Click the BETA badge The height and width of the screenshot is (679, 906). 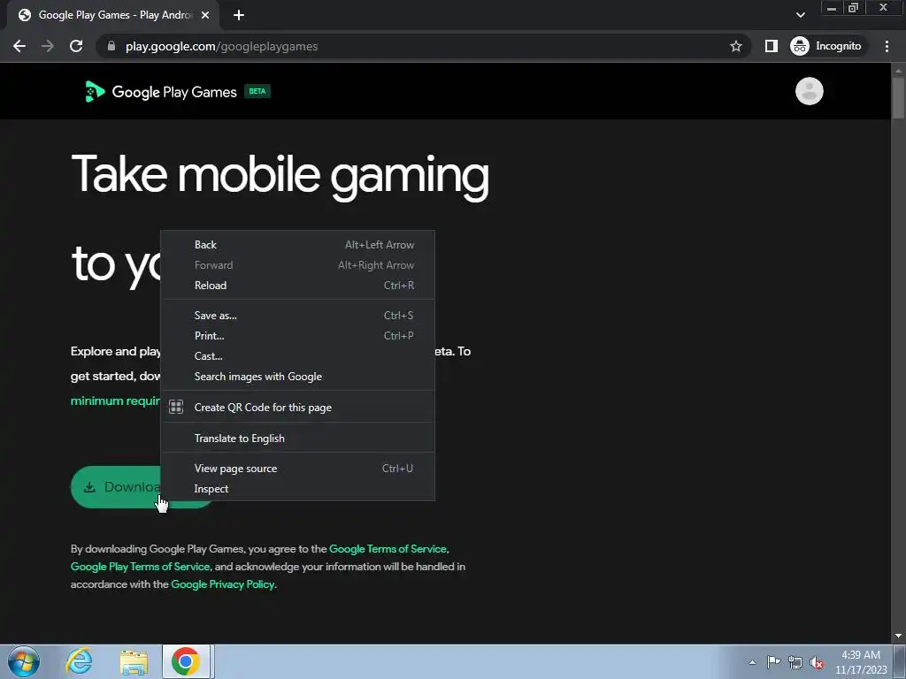tap(257, 91)
